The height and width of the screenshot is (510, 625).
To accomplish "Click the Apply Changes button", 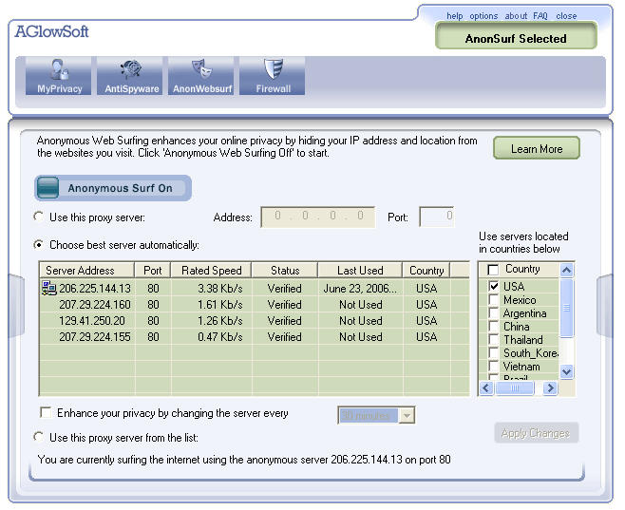I will [x=536, y=433].
